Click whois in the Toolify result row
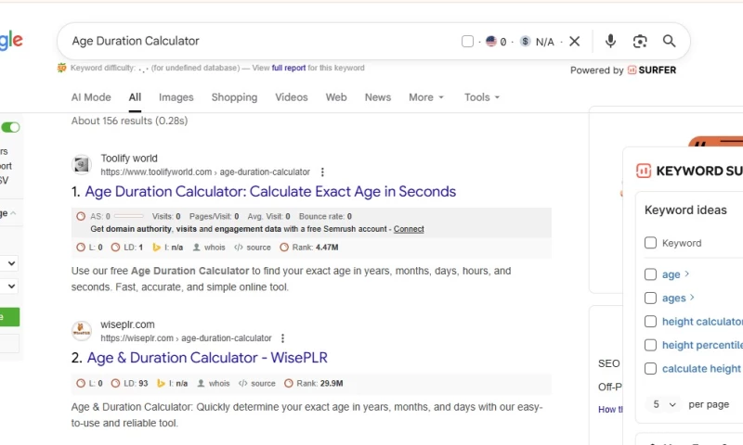 coord(209,248)
